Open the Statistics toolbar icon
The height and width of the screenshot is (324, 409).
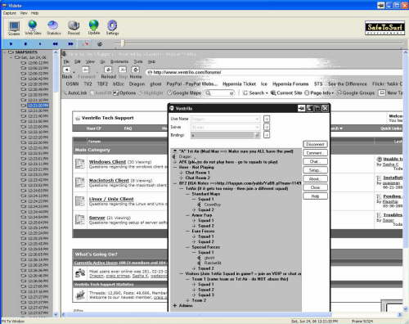coord(54,27)
